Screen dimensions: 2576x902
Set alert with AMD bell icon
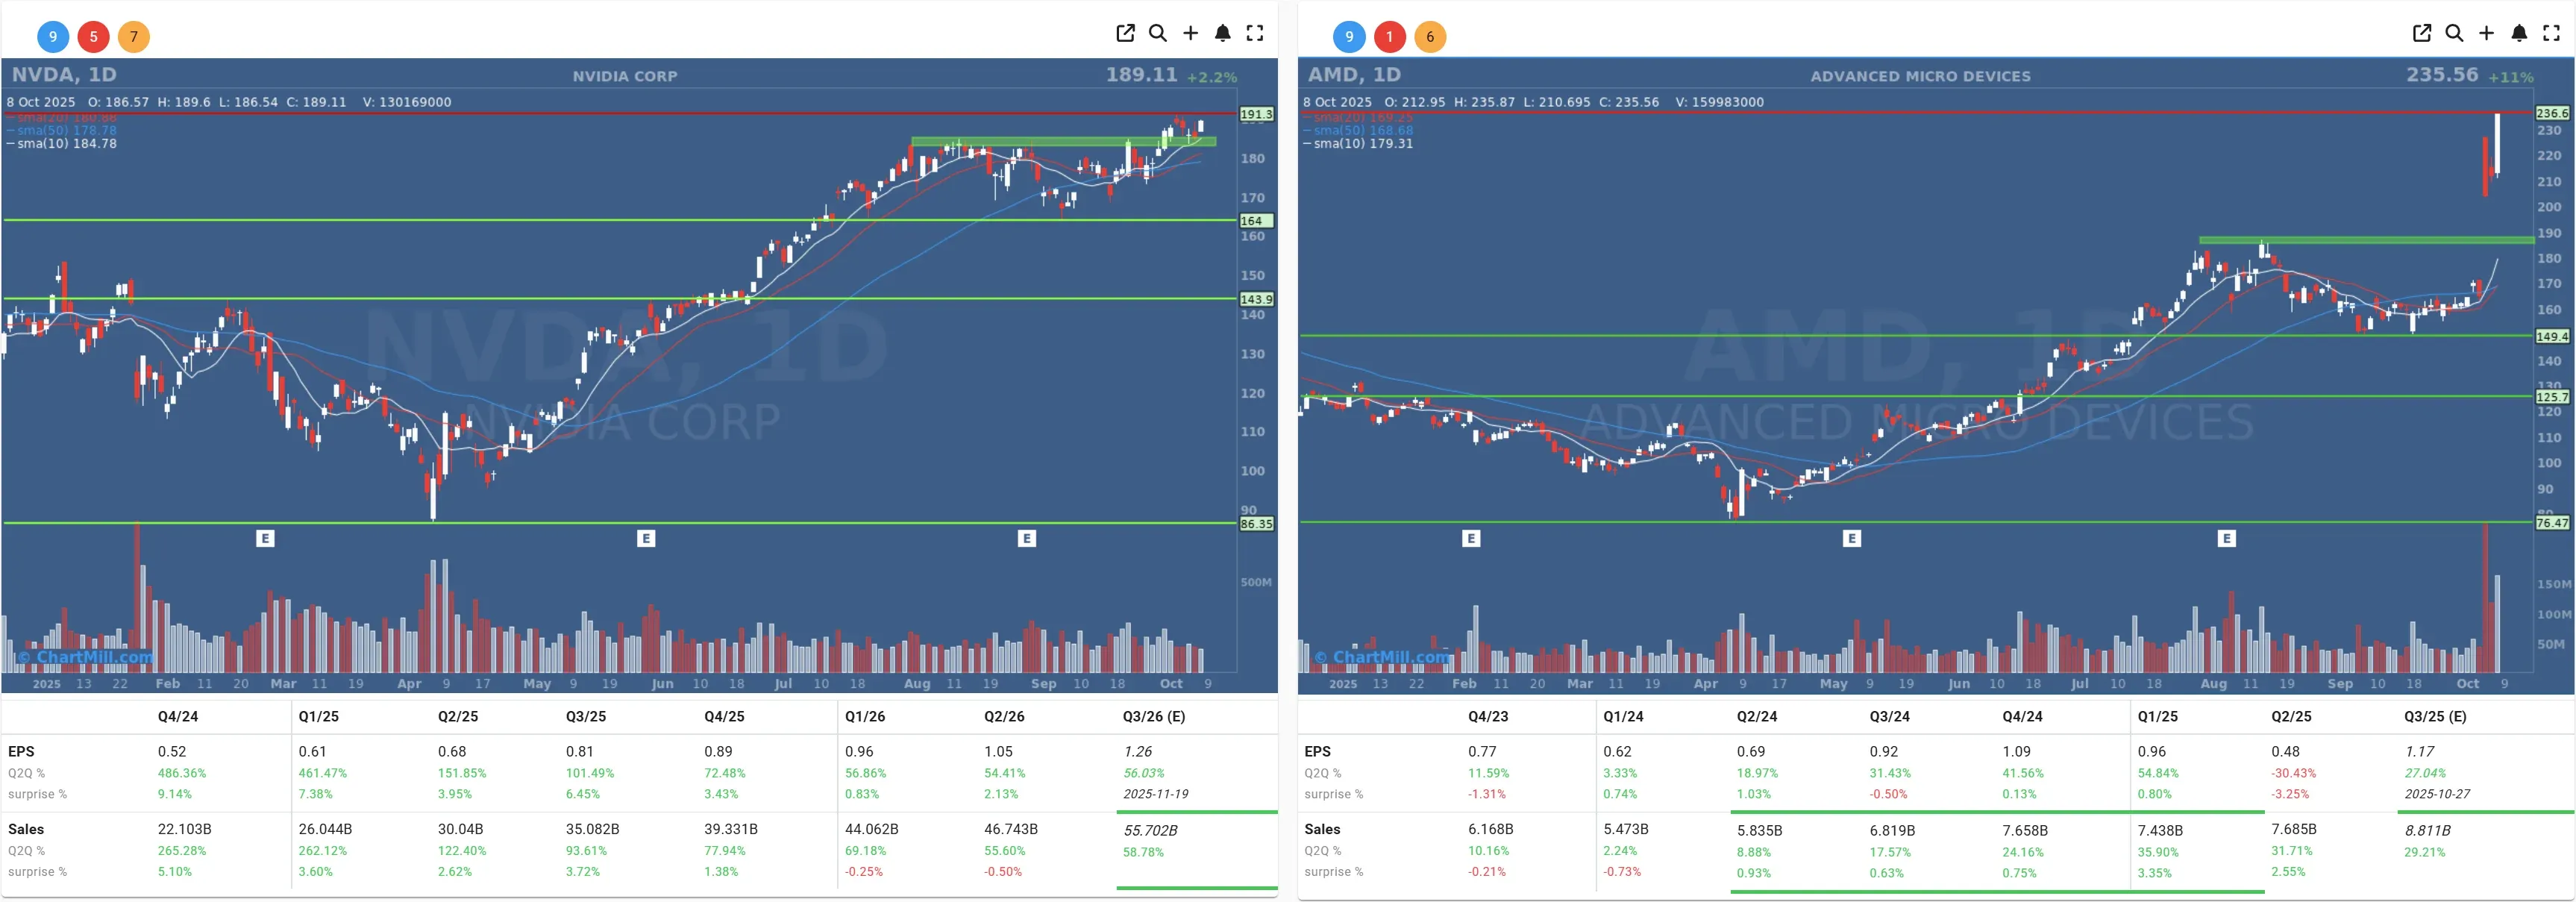2519,33
